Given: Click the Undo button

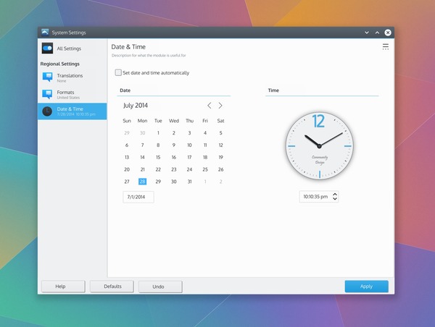Looking at the screenshot, I should (158, 286).
